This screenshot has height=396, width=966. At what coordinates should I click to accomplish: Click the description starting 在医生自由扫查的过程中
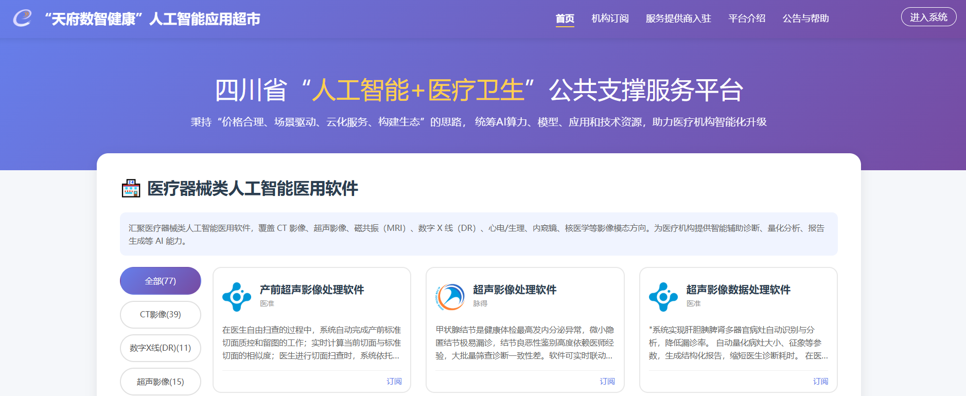tap(312, 343)
